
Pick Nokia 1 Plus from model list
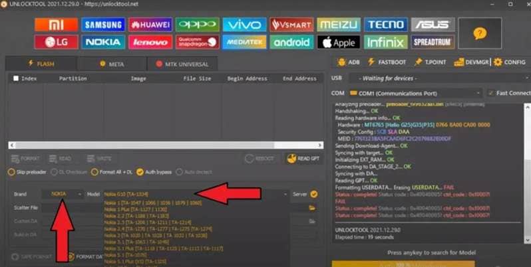(136, 209)
